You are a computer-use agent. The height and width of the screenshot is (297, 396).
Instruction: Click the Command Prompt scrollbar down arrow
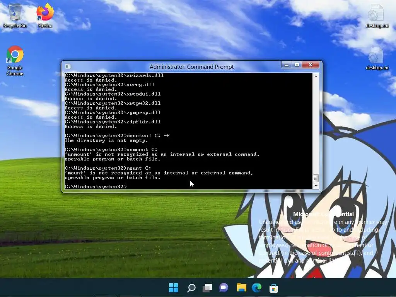pos(316,186)
